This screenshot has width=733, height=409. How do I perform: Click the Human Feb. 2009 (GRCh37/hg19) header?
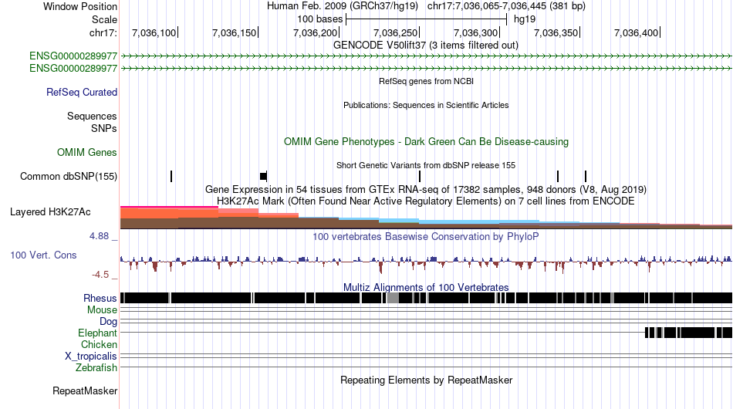pos(344,6)
